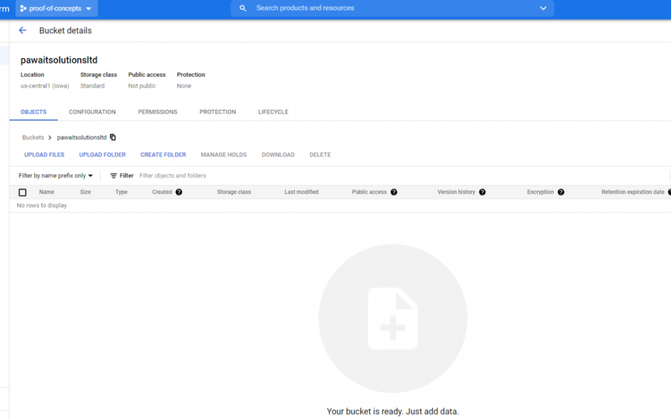The height and width of the screenshot is (419, 671).
Task: Click the 'No rows to display' message
Action: click(42, 205)
